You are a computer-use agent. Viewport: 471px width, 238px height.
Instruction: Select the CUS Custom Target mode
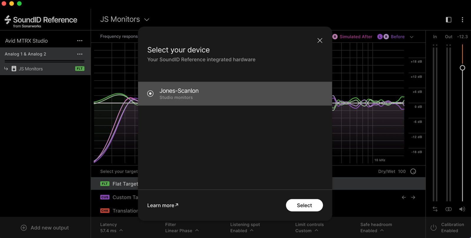[119, 197]
